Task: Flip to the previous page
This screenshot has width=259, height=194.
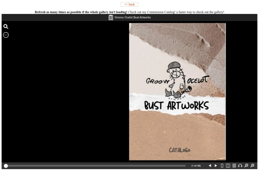Action: 210,165
